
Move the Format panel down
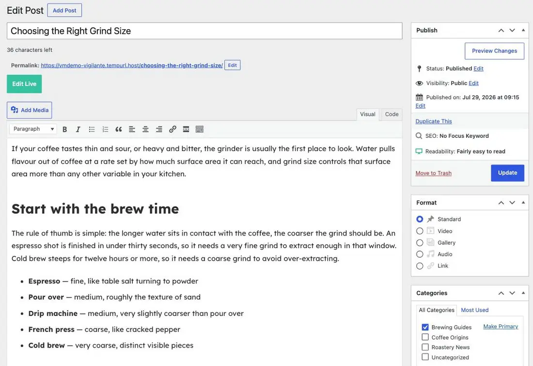pos(512,202)
